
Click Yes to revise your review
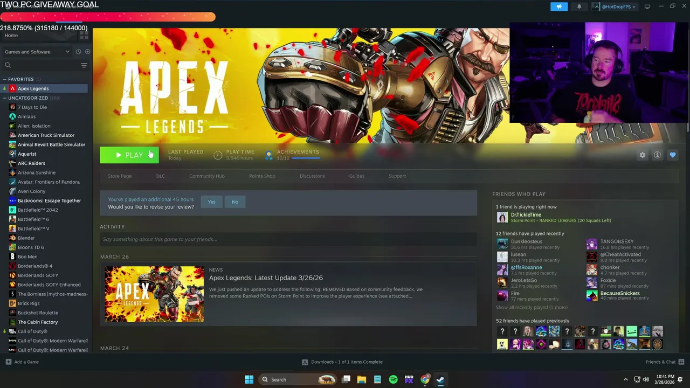point(211,202)
